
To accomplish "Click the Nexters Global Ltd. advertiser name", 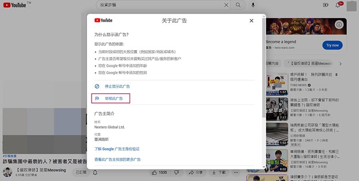I will point(109,127).
